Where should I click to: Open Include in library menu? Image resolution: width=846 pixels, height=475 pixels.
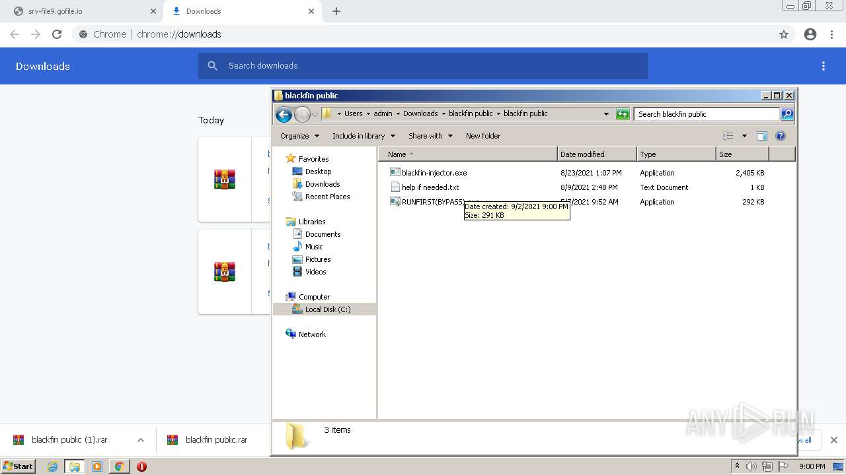point(364,136)
